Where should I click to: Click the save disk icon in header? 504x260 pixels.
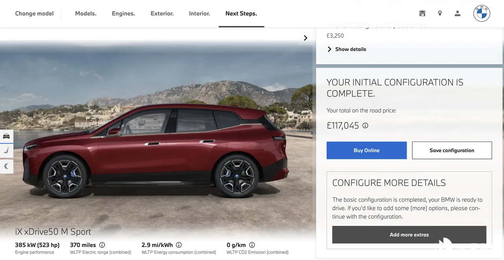[x=422, y=13]
